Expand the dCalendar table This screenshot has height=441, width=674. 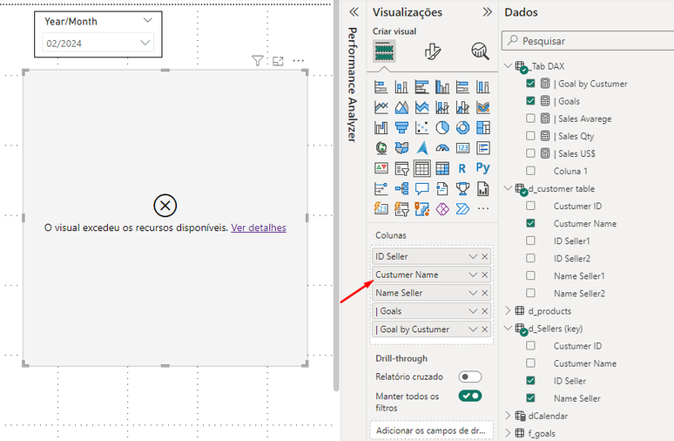508,416
